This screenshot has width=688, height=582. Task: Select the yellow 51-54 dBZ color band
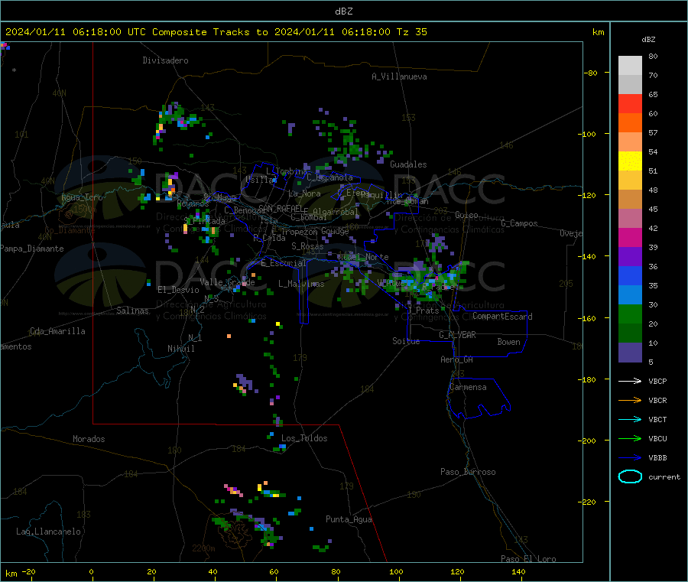coord(630,161)
